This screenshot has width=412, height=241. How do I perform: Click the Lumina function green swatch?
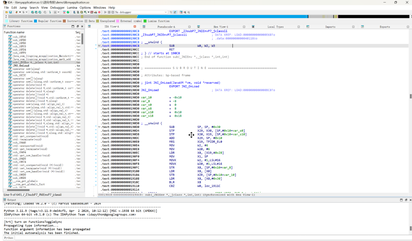pyautogui.click(x=145, y=21)
